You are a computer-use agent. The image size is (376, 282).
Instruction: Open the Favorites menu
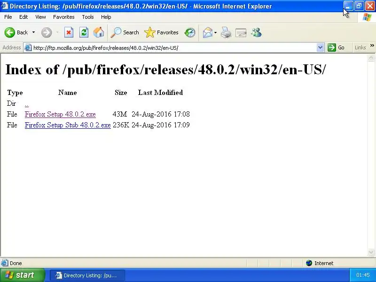(x=64, y=17)
